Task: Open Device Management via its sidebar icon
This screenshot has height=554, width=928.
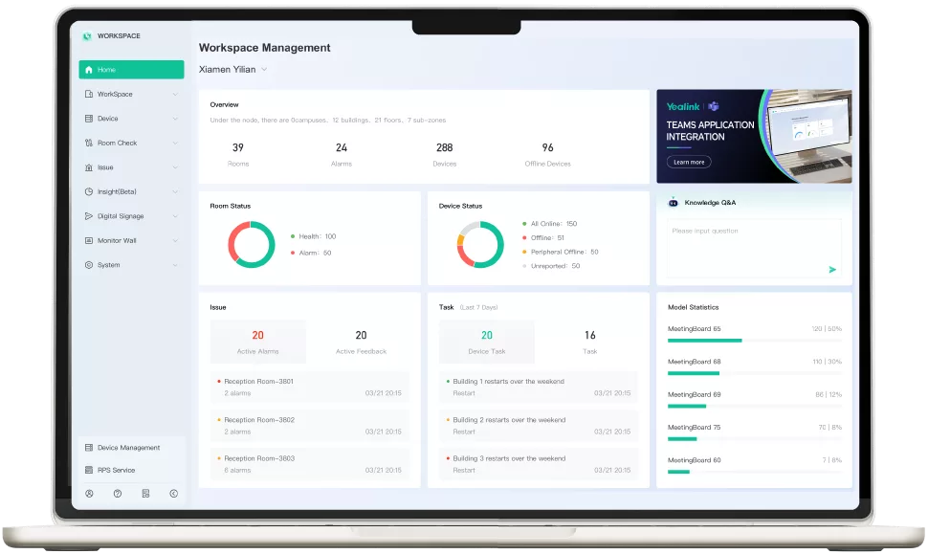Action: click(89, 448)
